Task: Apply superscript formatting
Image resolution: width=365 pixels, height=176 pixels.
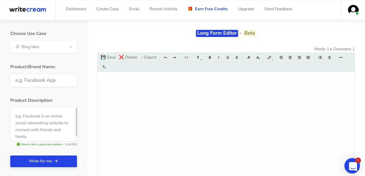Action: [x=248, y=57]
